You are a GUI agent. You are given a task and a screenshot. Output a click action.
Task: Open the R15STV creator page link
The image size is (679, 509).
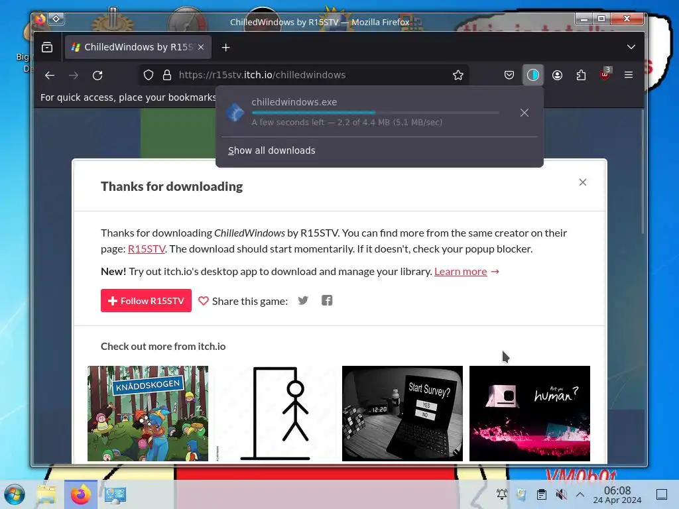147,249
